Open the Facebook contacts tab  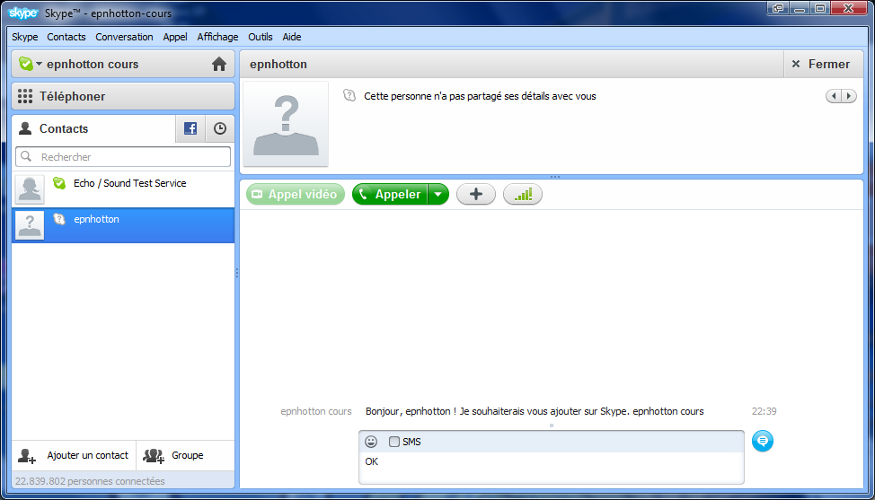190,128
